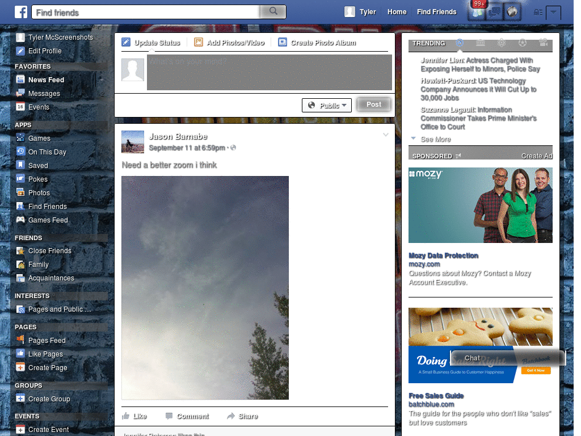Select Sports trending soccer ball icon
This screenshot has height=436, width=581.
[523, 43]
